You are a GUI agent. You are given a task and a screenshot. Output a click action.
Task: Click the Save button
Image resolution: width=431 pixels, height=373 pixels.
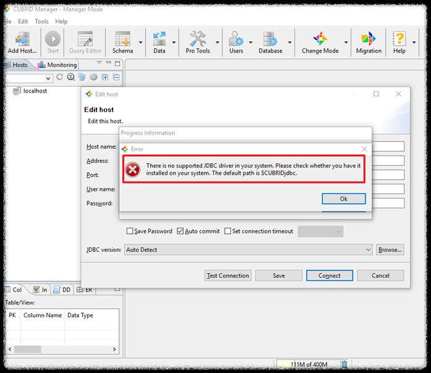click(x=278, y=275)
